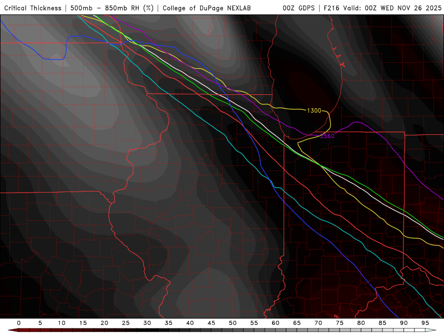The width and height of the screenshot is (444, 333).
Task: Click the "15" color scale label
Action: pos(83,323)
